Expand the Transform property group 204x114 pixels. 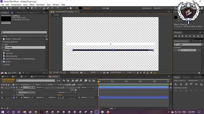14,95
